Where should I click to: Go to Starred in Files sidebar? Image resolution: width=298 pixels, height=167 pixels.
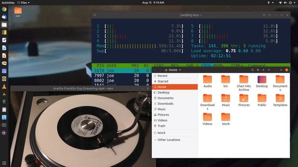175,81
